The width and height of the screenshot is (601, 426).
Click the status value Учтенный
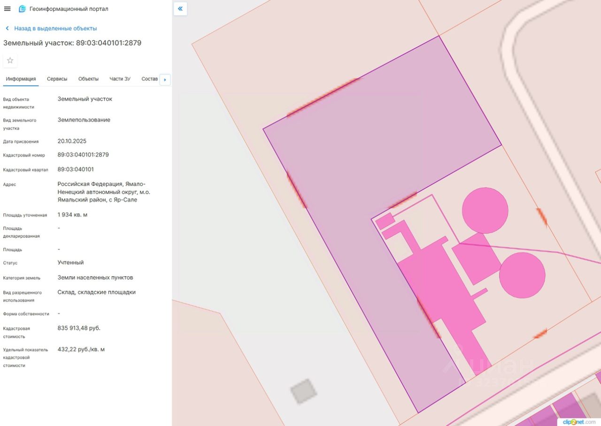(71, 263)
